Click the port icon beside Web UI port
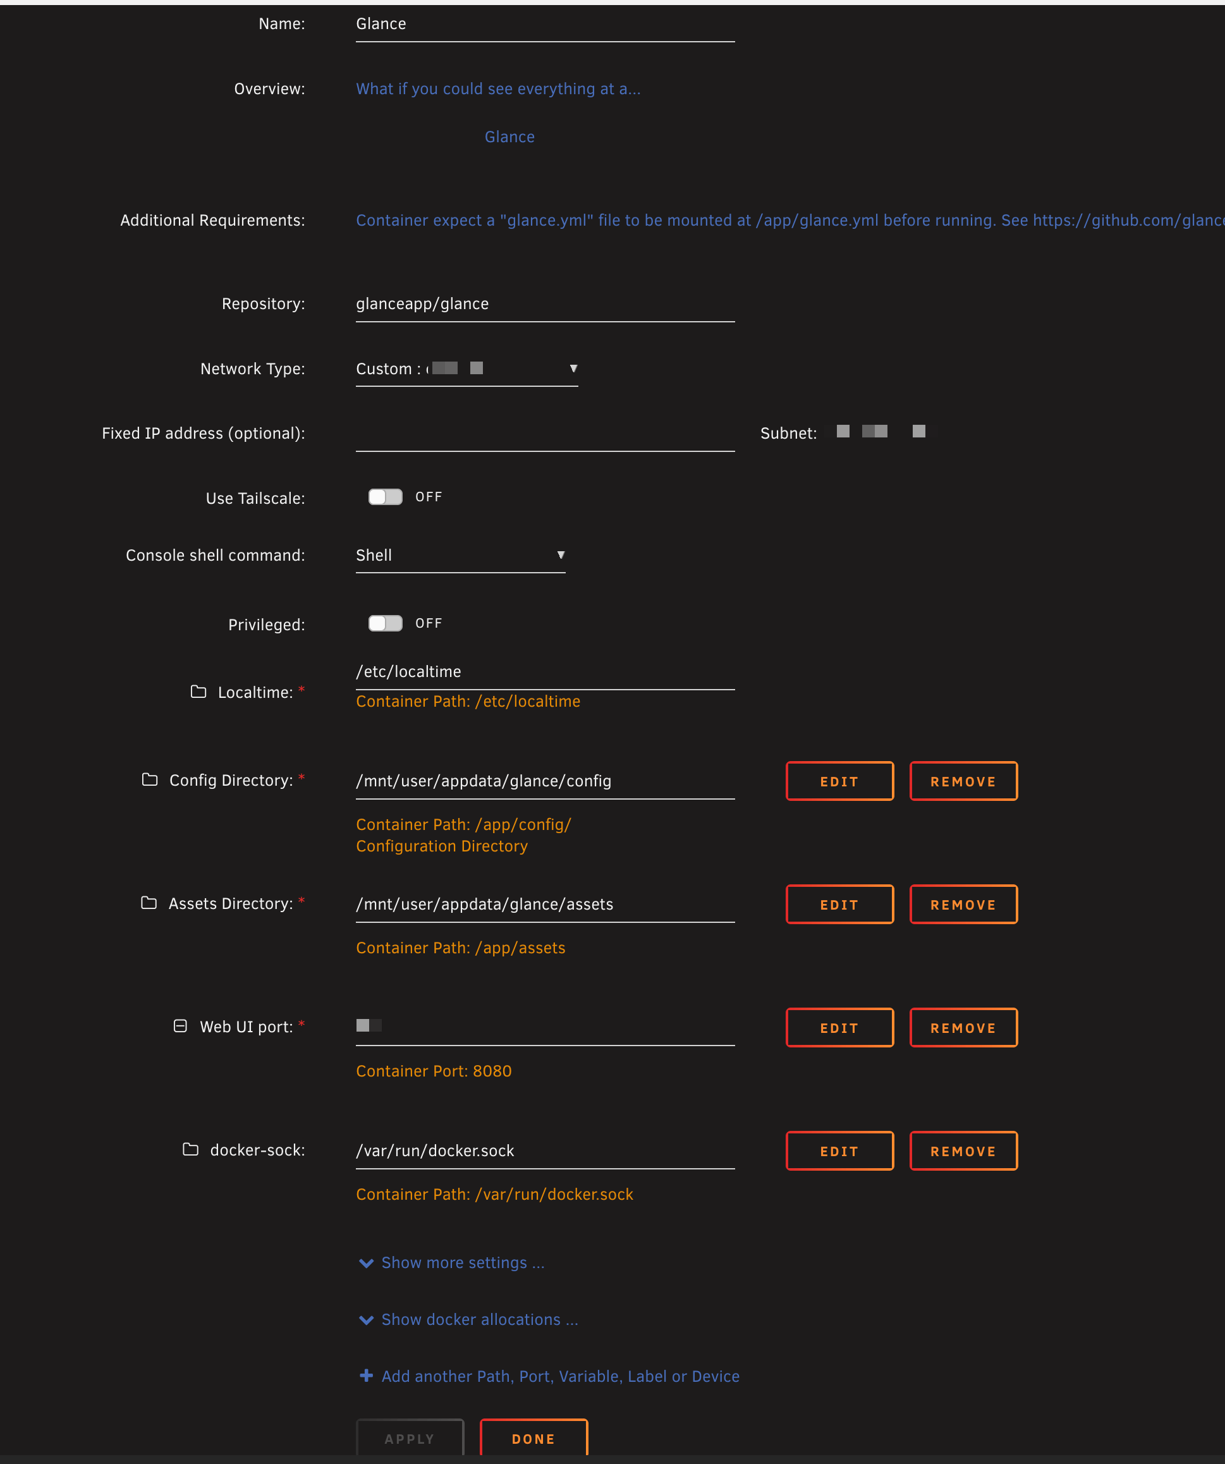 181,1026
